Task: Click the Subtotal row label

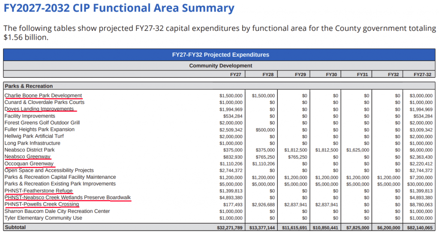Action: [15, 227]
